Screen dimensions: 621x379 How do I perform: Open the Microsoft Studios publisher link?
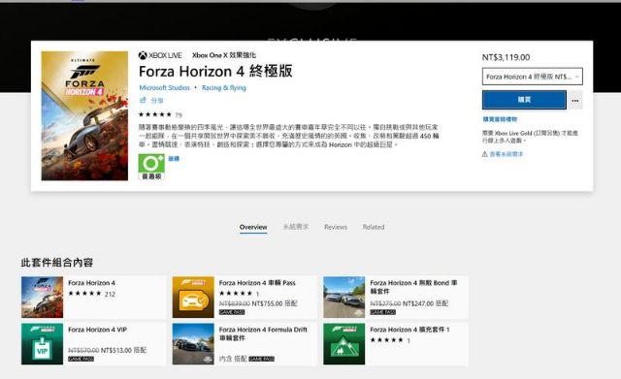164,88
